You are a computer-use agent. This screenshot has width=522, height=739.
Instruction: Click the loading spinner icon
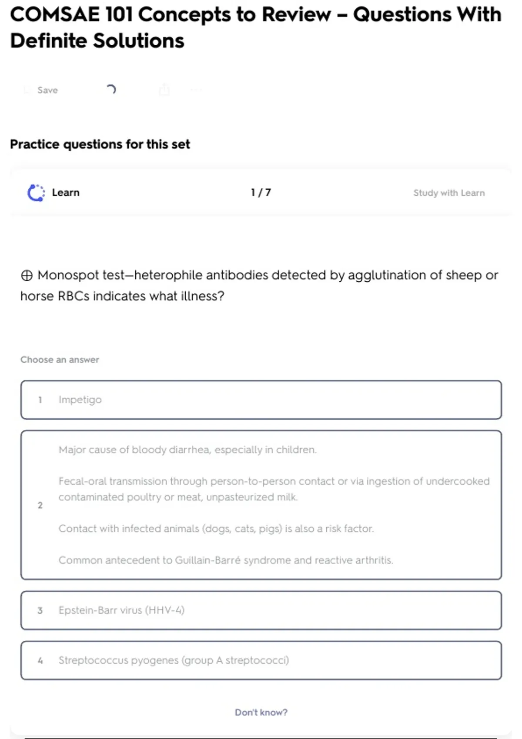pyautogui.click(x=111, y=90)
